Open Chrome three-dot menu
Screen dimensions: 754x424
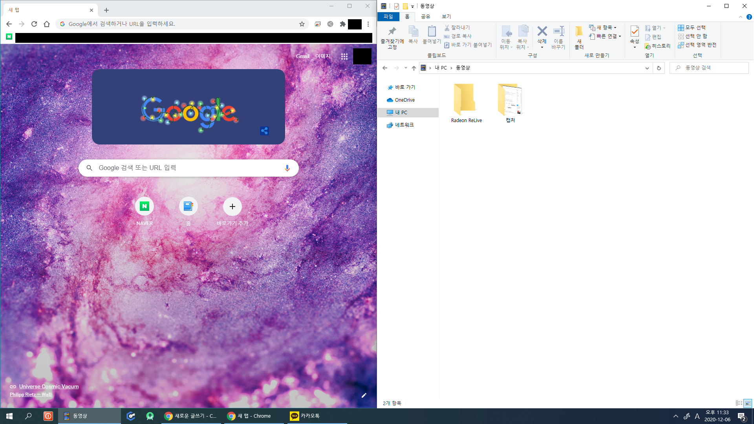(x=368, y=24)
